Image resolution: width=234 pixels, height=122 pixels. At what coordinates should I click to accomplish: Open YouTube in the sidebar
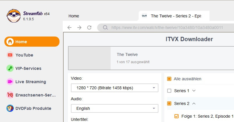pos(24,55)
